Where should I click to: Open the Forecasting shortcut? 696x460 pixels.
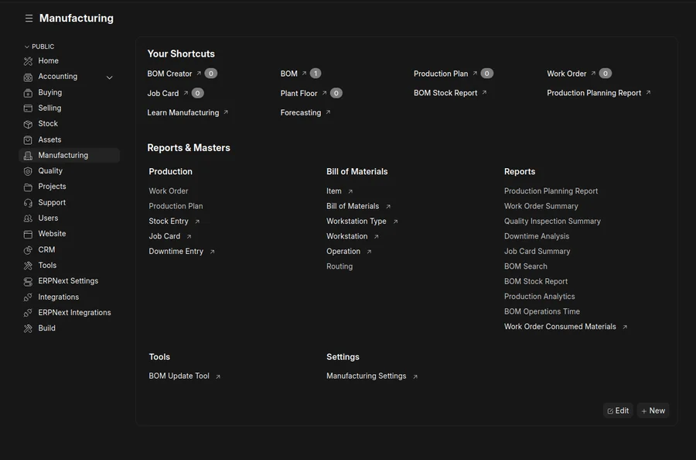click(x=301, y=112)
